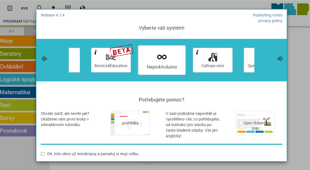
Task: Open the Proměnné block category
Action: (18, 131)
